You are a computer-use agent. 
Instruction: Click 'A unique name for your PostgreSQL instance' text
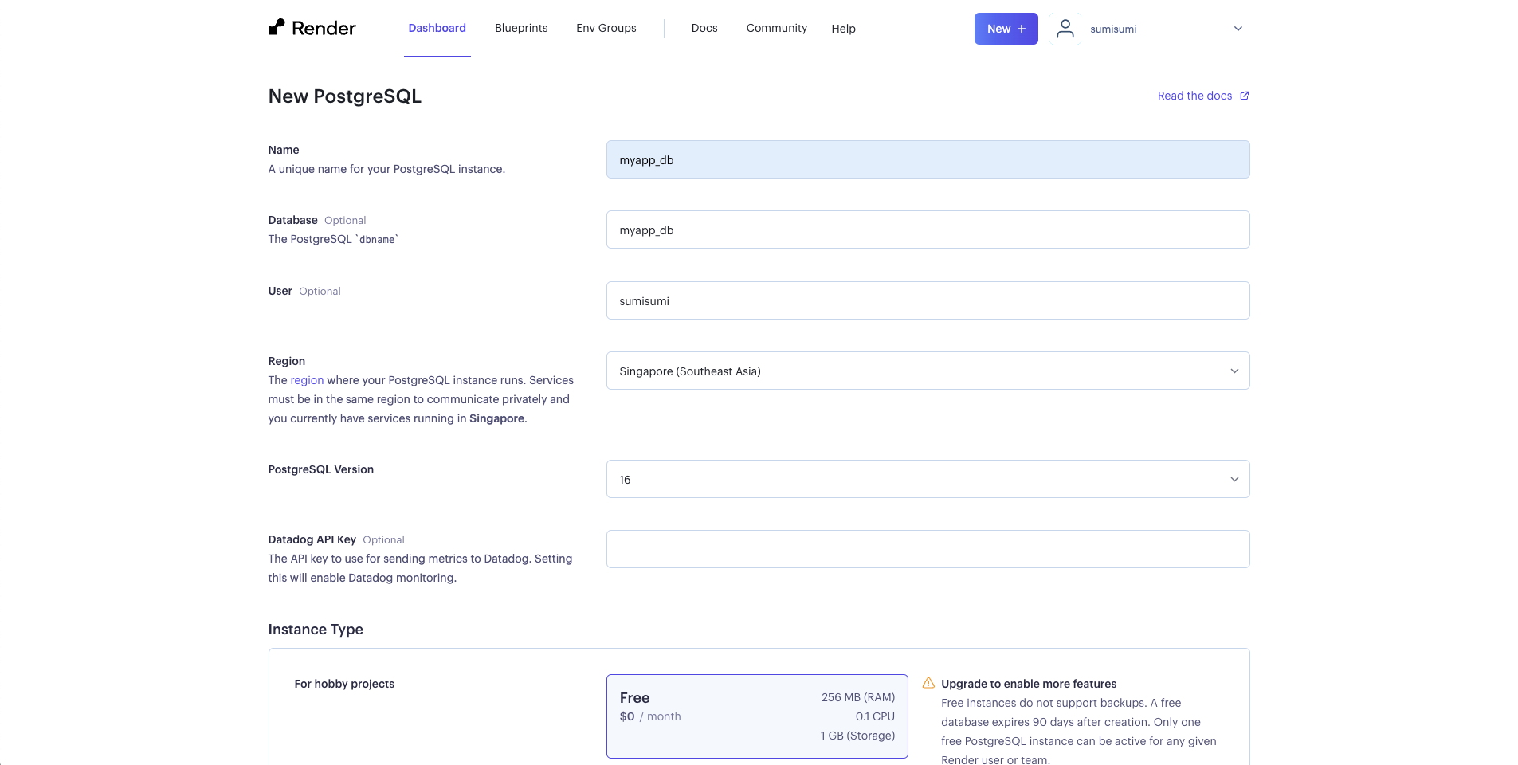point(386,169)
